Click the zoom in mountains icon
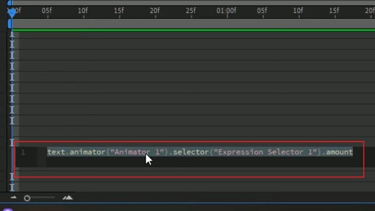Screen dimensions: 375x211 click(x=67, y=197)
